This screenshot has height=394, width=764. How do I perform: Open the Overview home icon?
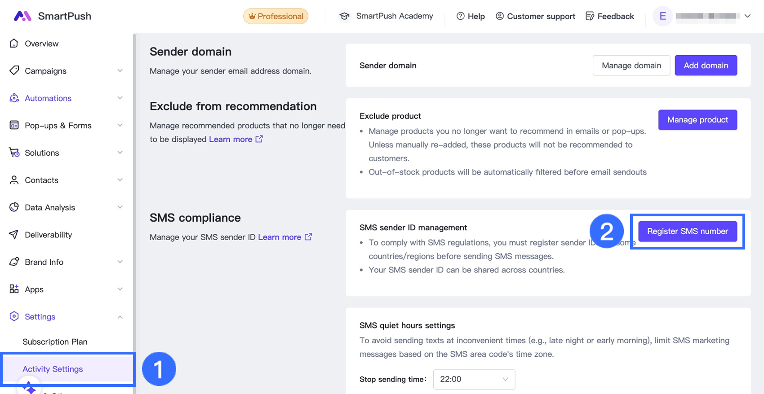pos(14,44)
